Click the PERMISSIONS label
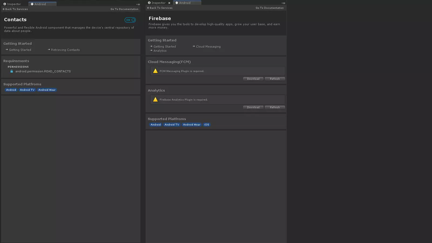Screen dimensions: 432x243 (x=18, y=67)
